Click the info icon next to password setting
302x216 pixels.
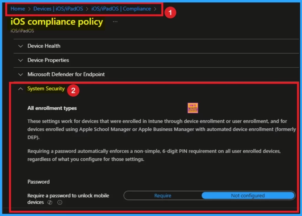tap(60, 202)
